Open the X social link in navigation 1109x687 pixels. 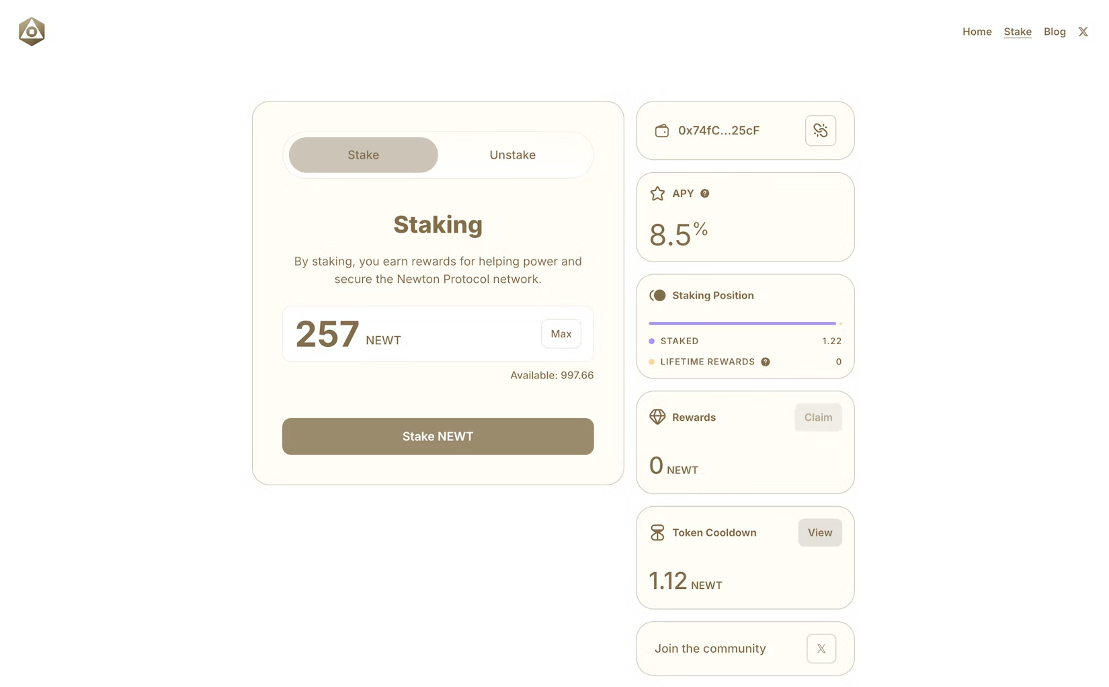tap(1083, 32)
